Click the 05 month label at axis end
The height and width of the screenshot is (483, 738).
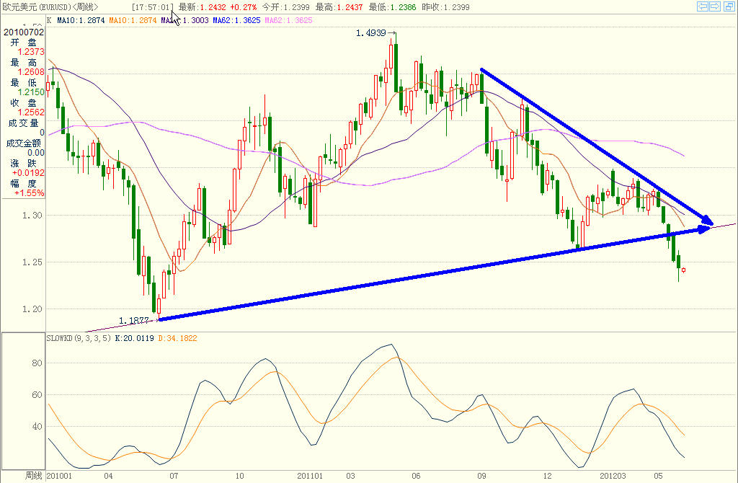pyautogui.click(x=658, y=476)
